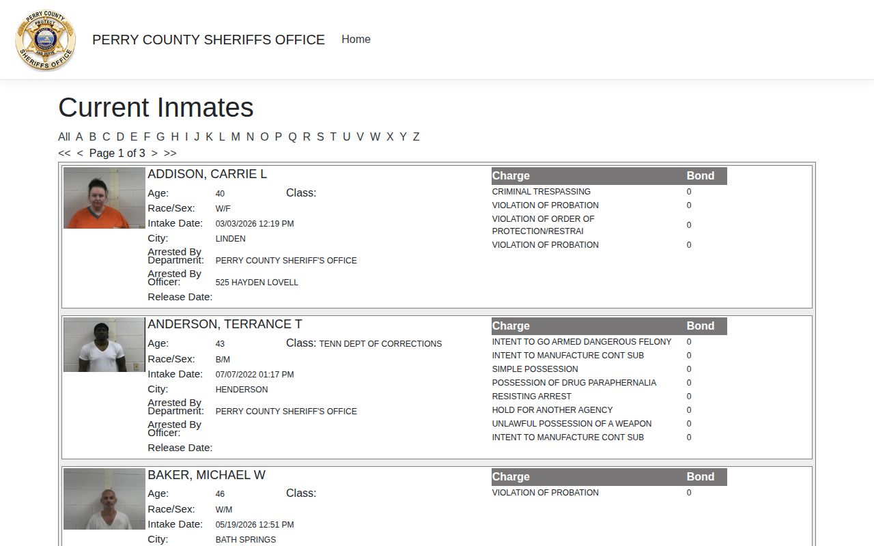Filter inmates by letter C
The image size is (874, 546).
click(106, 136)
